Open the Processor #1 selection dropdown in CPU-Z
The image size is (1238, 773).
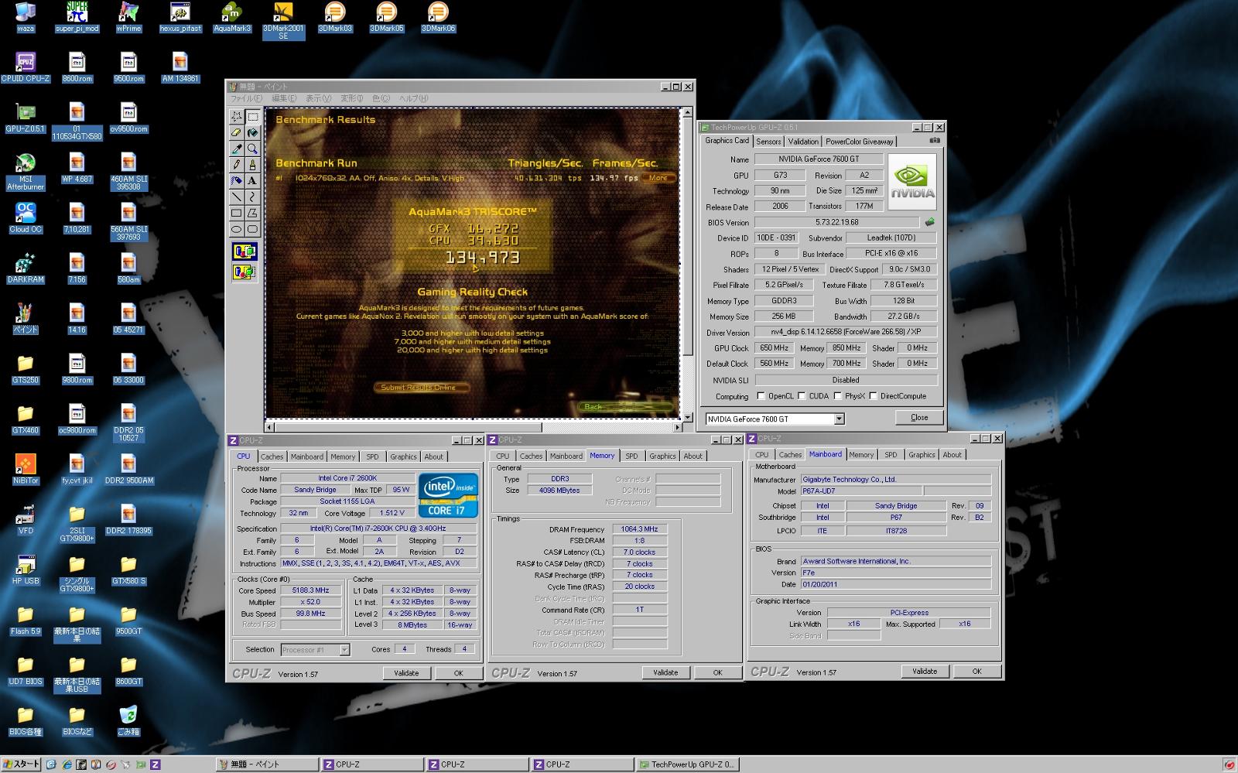pyautogui.click(x=344, y=650)
